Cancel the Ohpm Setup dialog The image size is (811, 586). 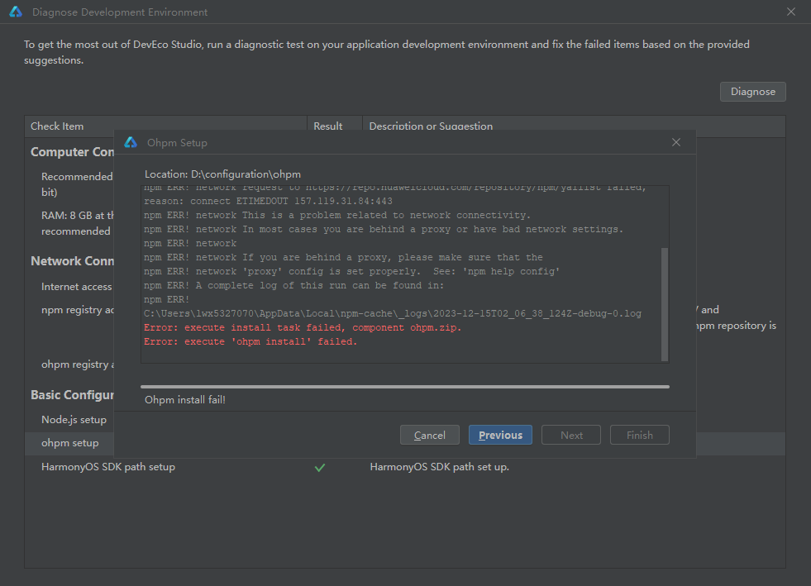(x=429, y=435)
